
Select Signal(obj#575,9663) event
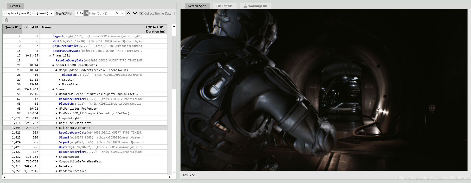click(85, 137)
